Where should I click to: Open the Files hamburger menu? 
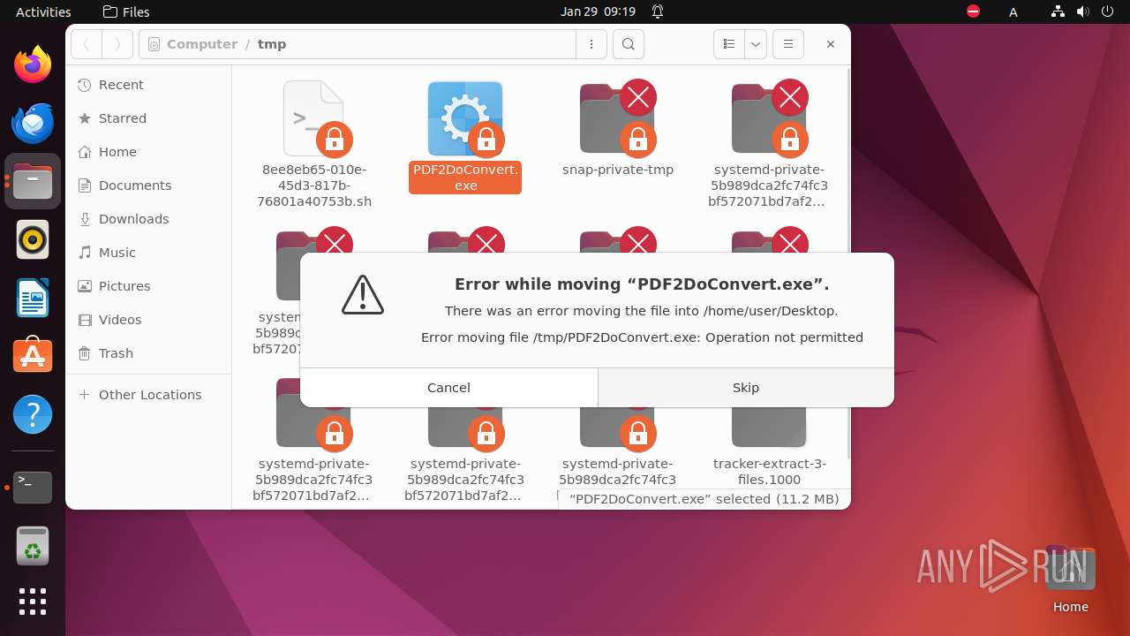pyautogui.click(x=788, y=44)
